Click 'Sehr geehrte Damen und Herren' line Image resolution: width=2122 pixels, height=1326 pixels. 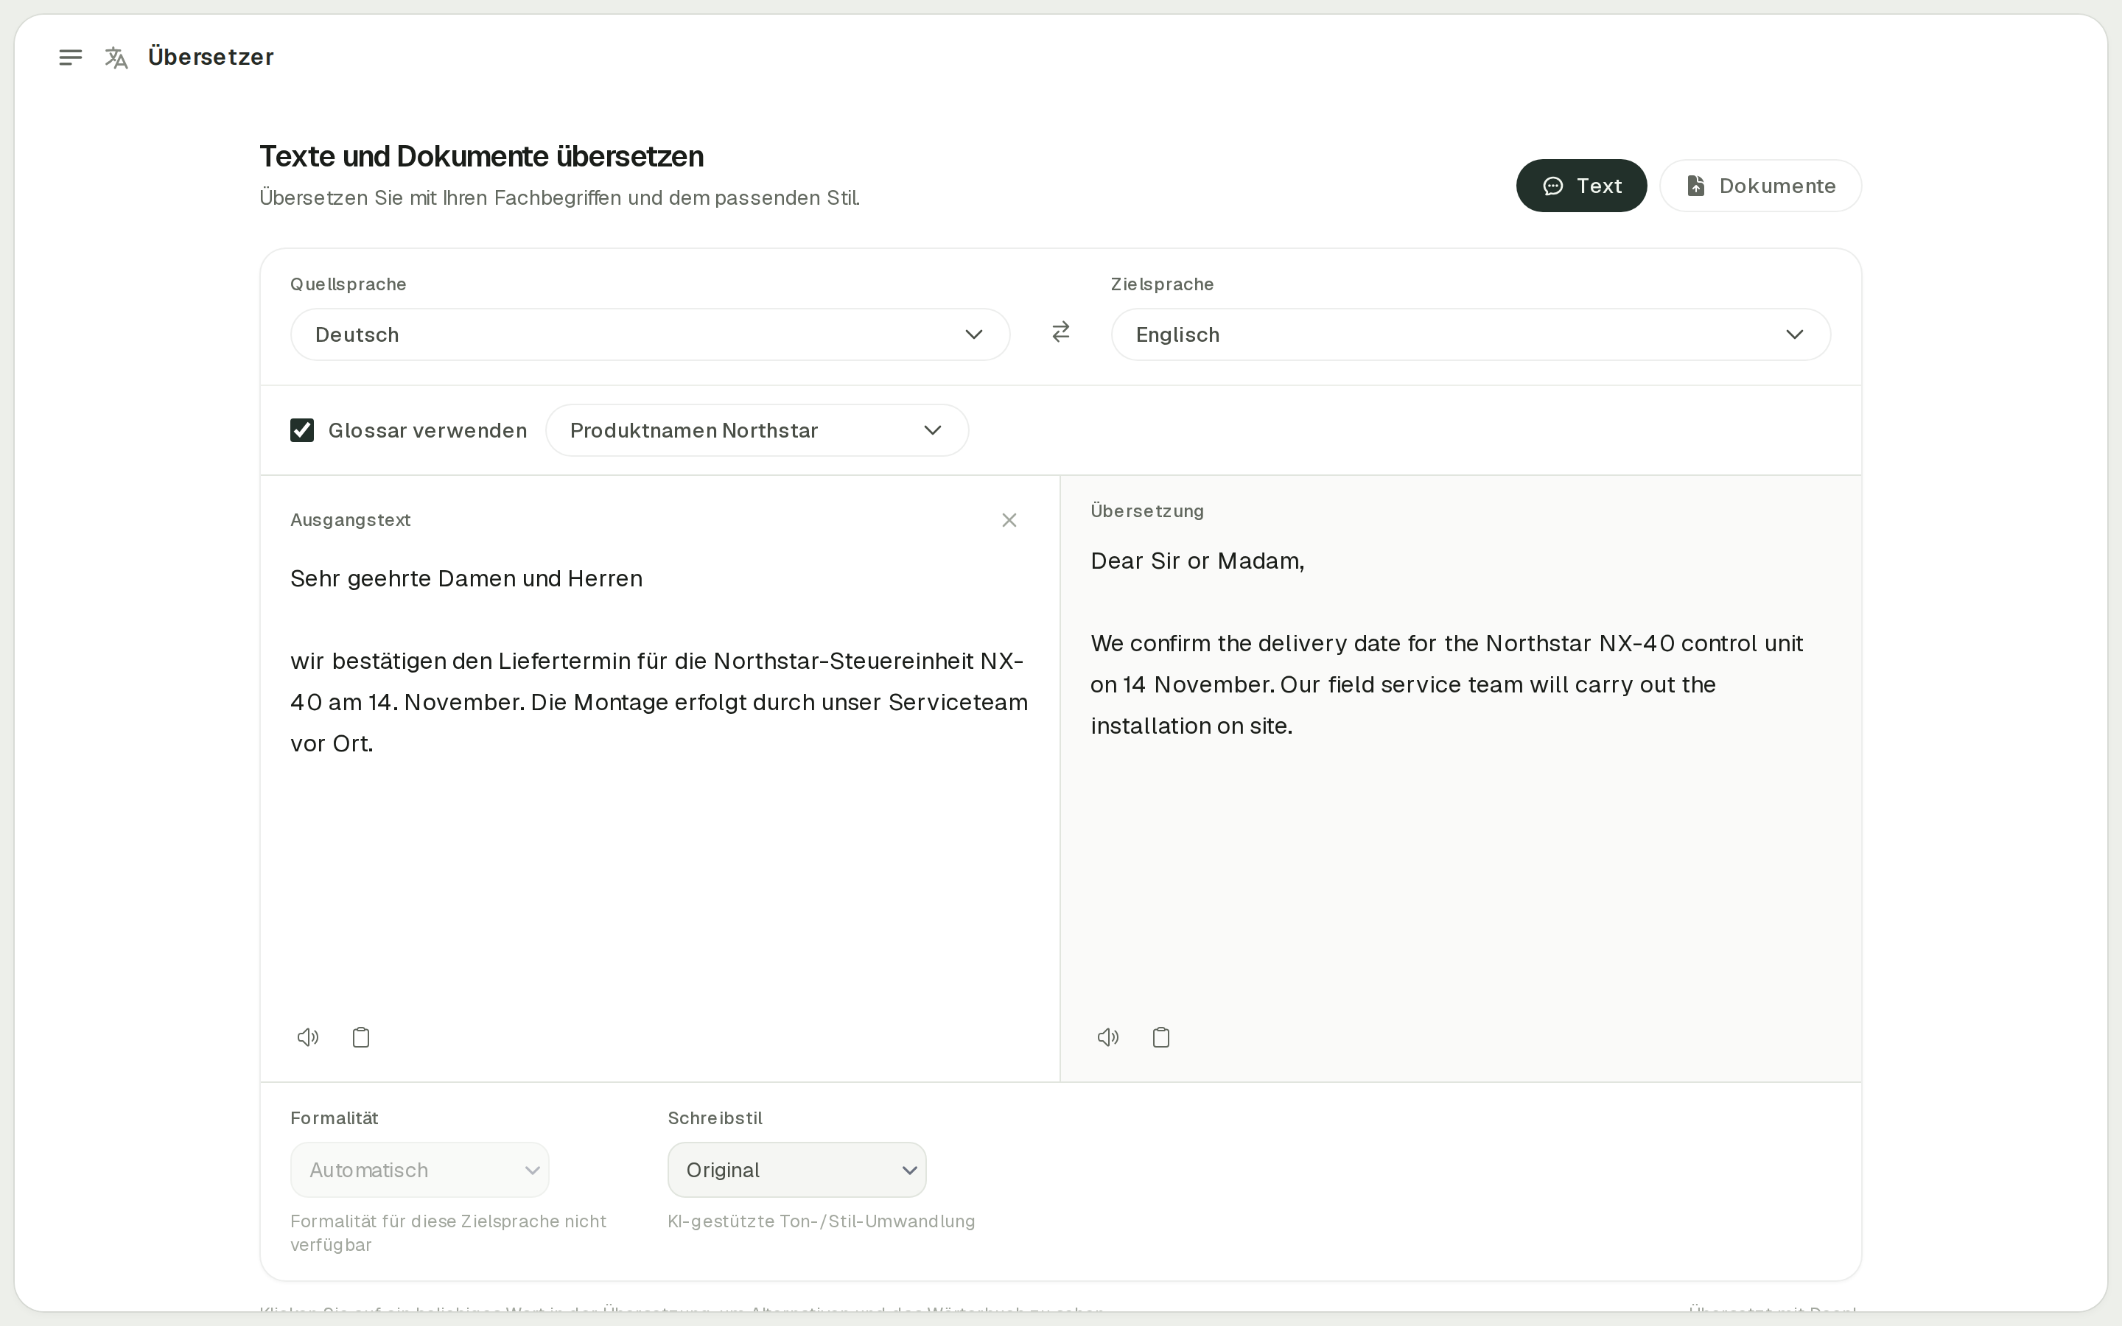click(x=466, y=579)
